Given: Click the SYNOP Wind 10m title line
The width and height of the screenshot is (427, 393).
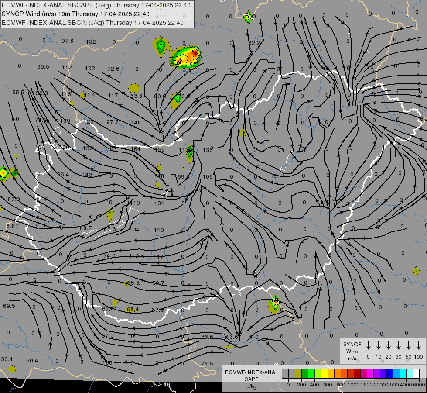Looking at the screenshot, I should (75, 14).
